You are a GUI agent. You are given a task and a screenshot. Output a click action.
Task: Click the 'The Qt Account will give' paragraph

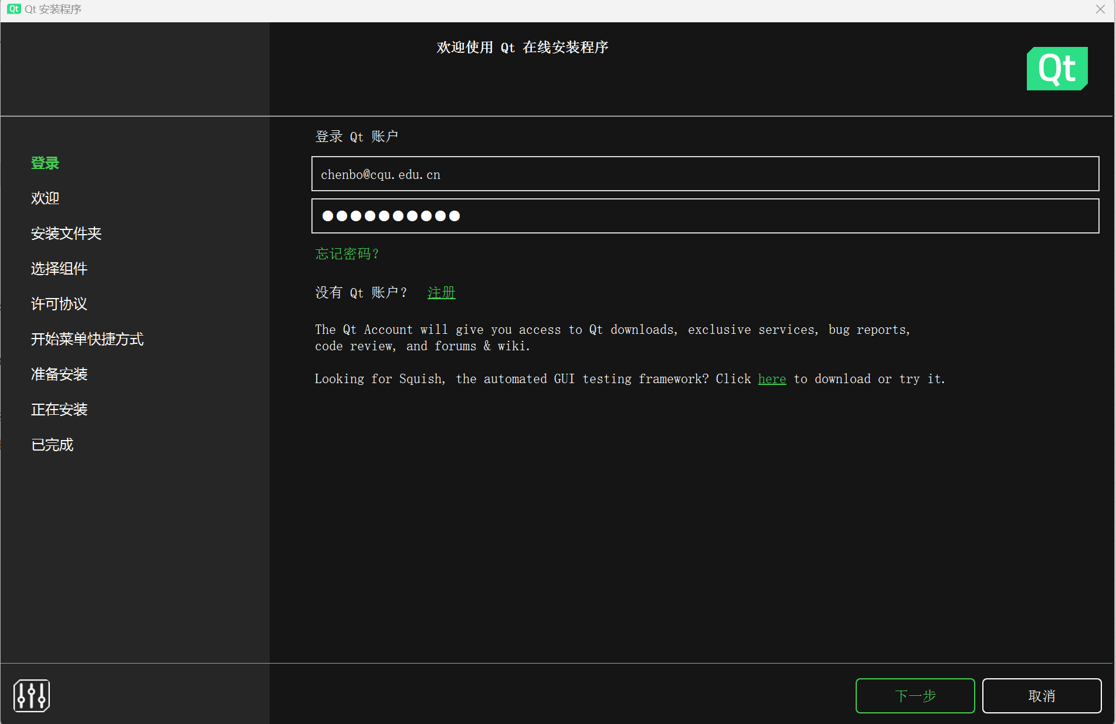click(x=612, y=338)
